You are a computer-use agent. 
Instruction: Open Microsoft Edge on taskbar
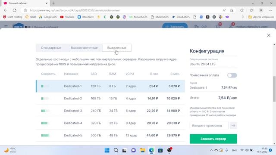[x=151, y=150]
